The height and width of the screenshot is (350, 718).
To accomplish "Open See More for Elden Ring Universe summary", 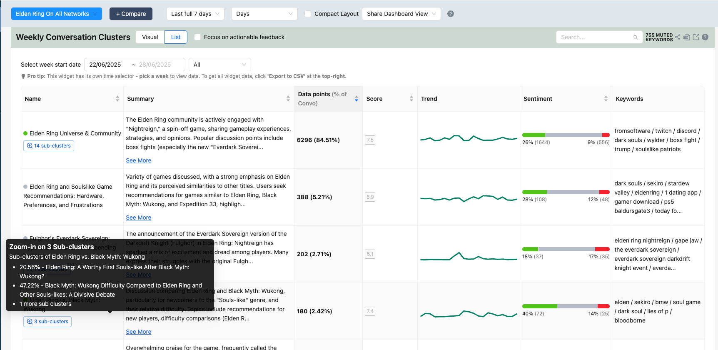I will pyautogui.click(x=139, y=160).
